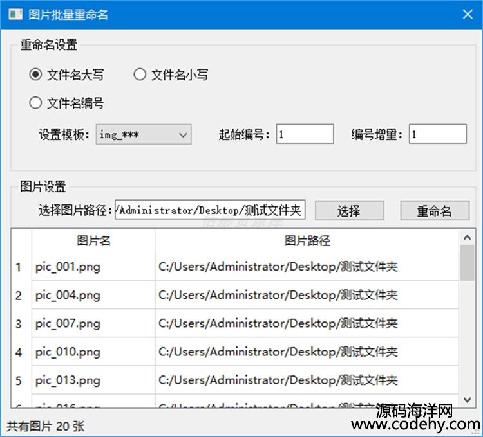Choose the 文件名编号 radio option
Screen dimensions: 483x437
(36, 103)
